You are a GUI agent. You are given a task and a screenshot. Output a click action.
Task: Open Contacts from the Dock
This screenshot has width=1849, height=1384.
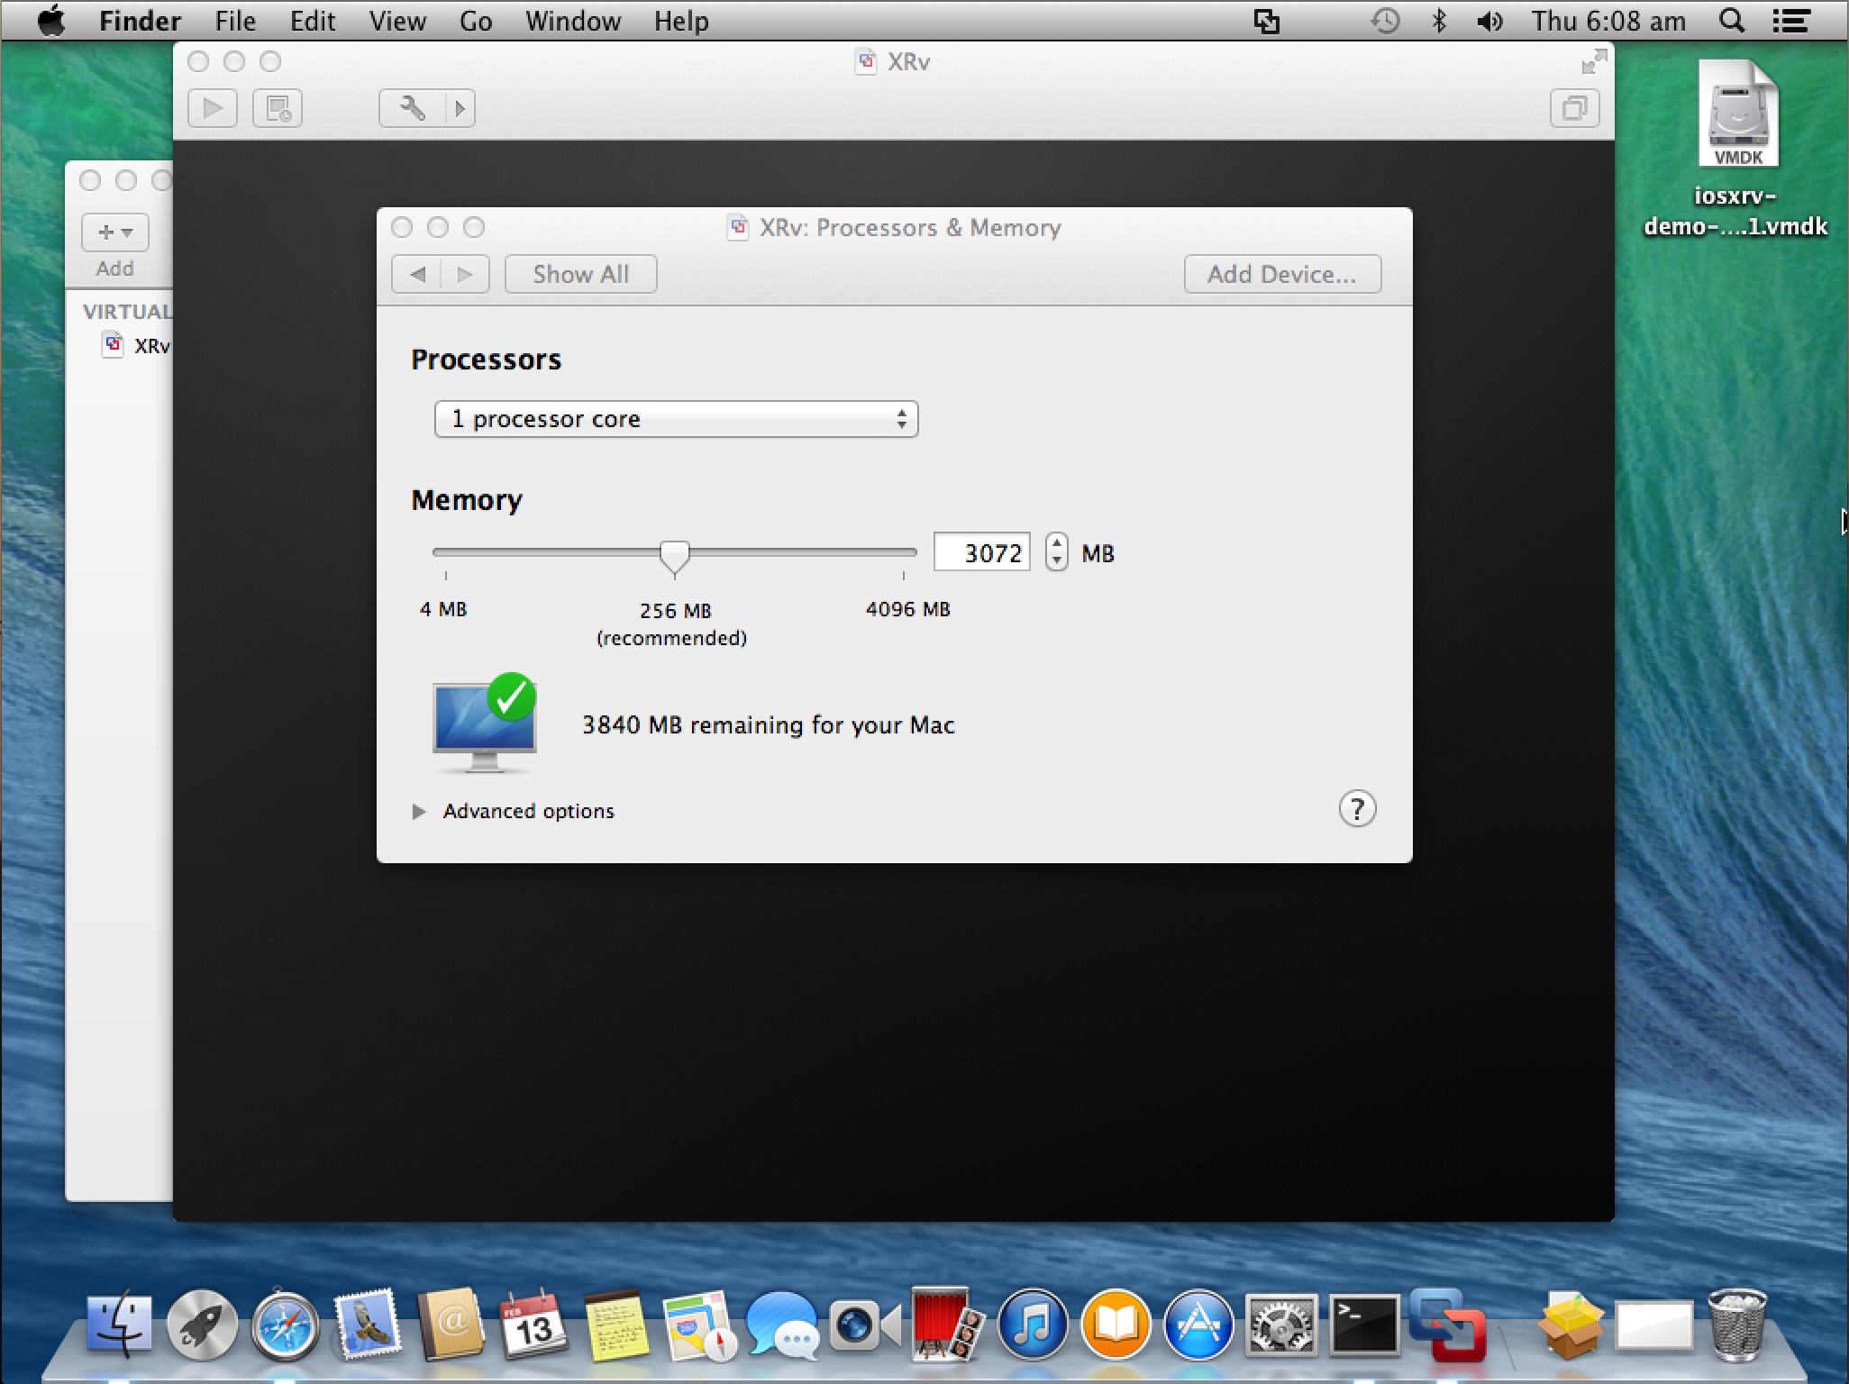tap(450, 1325)
